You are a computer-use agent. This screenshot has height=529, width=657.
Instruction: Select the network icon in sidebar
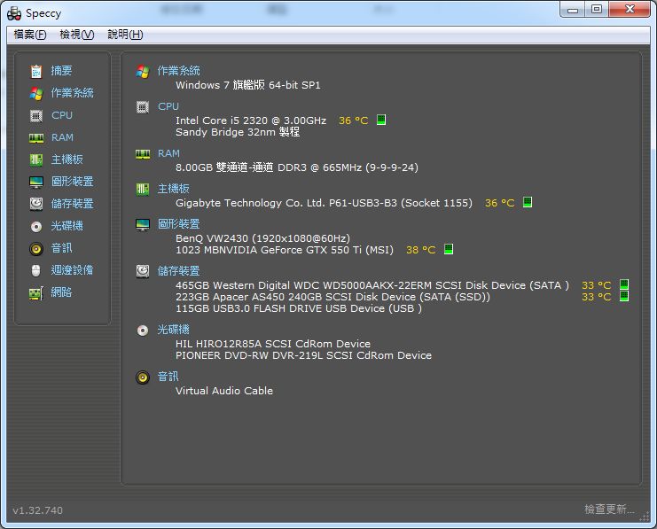coord(36,292)
